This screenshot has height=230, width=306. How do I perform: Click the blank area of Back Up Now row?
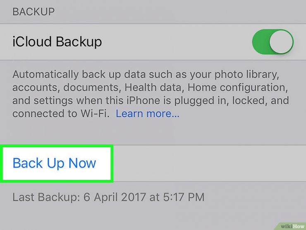pos(209,163)
